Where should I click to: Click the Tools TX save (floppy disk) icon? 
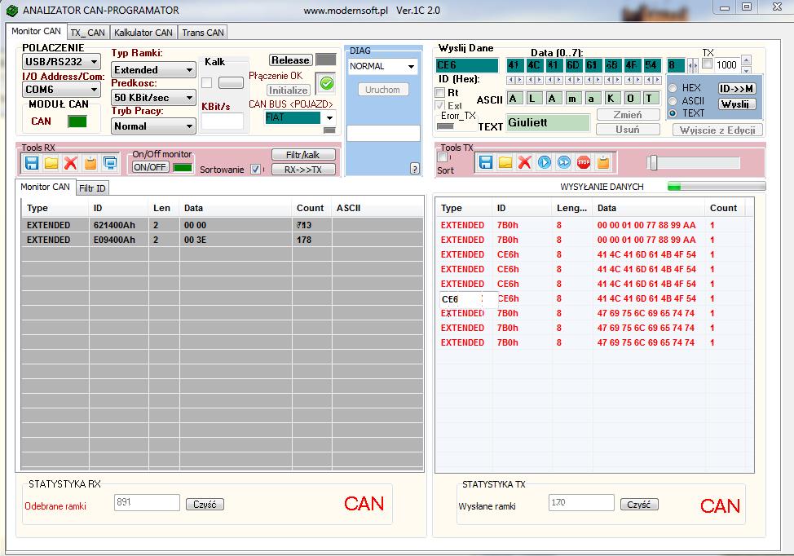point(486,162)
